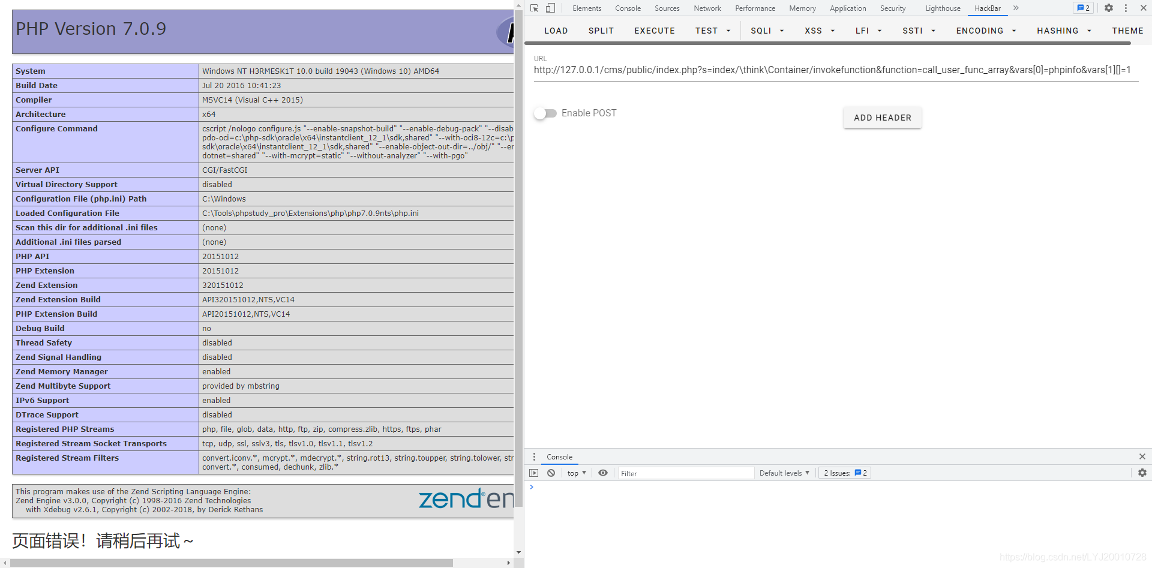Click the console prompt line

tap(838, 487)
